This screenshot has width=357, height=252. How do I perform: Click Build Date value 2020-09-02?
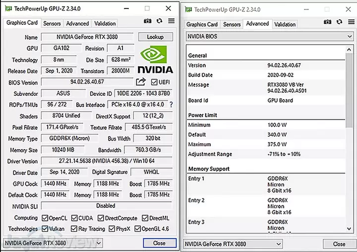point(281,75)
